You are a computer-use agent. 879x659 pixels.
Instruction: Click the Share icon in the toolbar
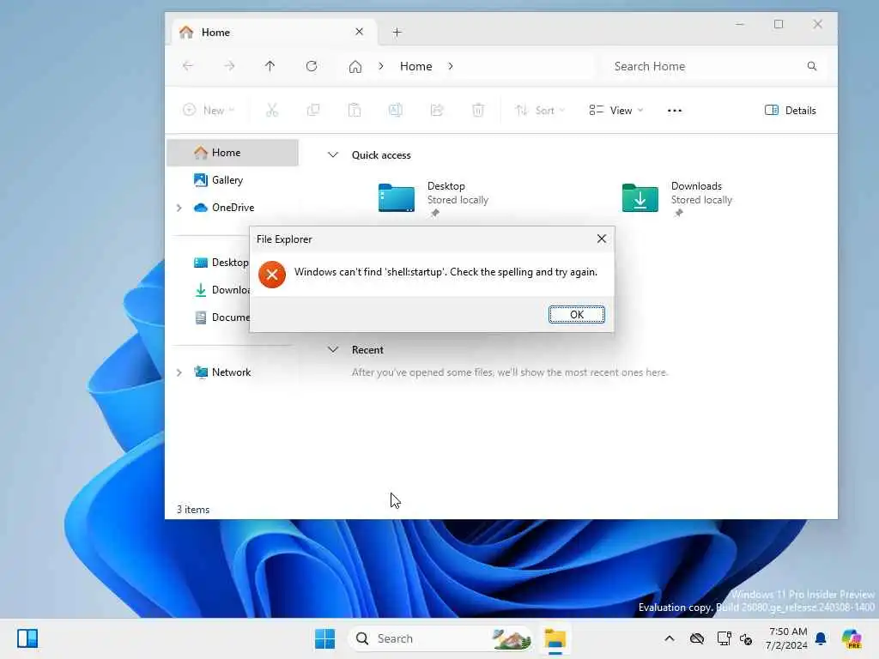point(437,111)
